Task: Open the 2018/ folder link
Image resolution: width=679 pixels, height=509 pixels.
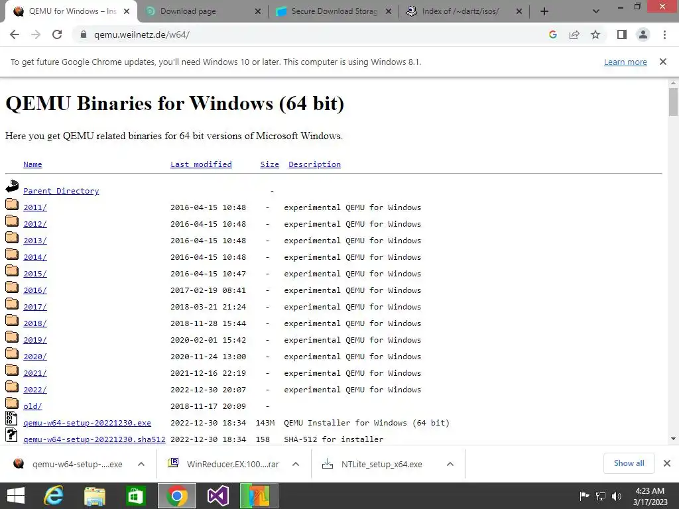Action: tap(35, 323)
